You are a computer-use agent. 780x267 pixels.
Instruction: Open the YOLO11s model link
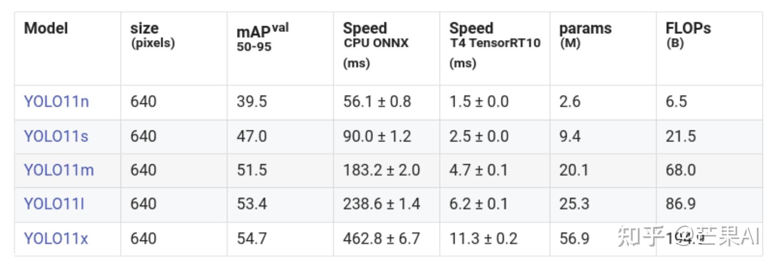pos(56,136)
